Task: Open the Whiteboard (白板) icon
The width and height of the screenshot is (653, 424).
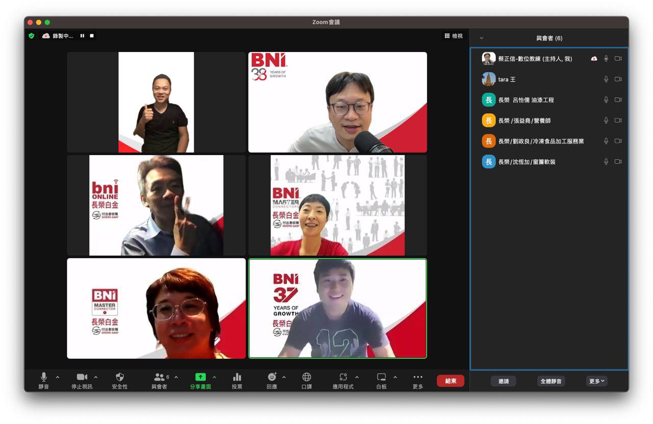Action: coord(382,377)
